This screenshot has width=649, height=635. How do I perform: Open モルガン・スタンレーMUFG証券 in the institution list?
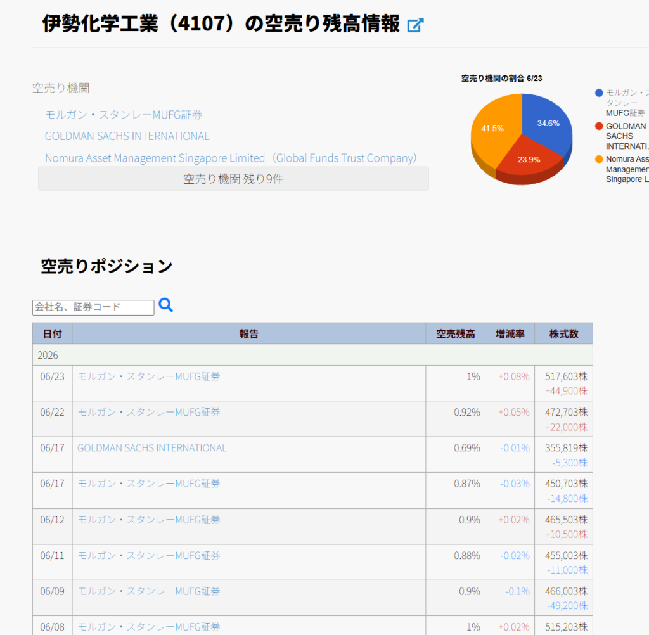(124, 115)
